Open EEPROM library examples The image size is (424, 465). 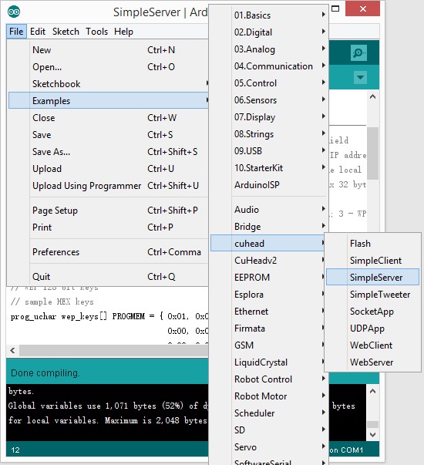pyautogui.click(x=268, y=278)
